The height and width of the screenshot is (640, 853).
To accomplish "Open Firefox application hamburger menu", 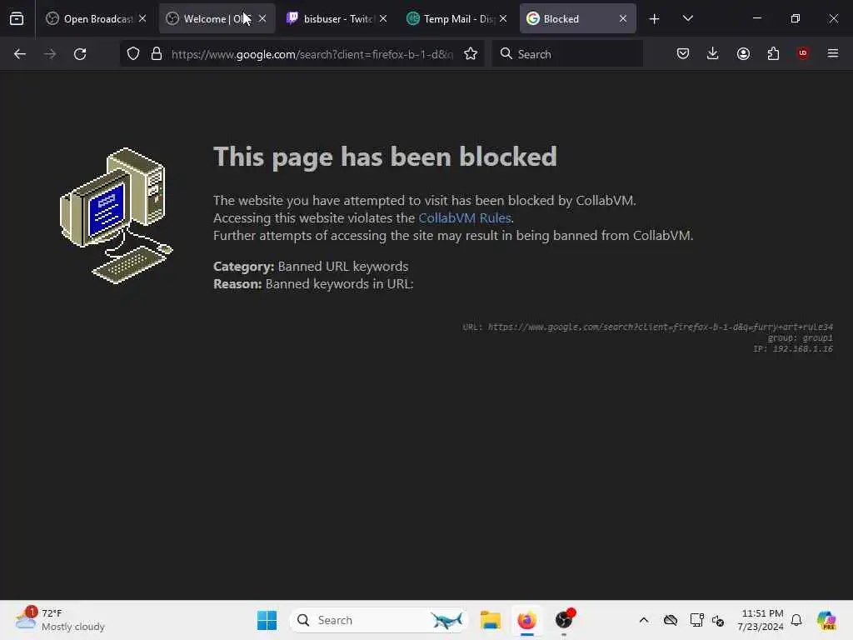I will (832, 53).
